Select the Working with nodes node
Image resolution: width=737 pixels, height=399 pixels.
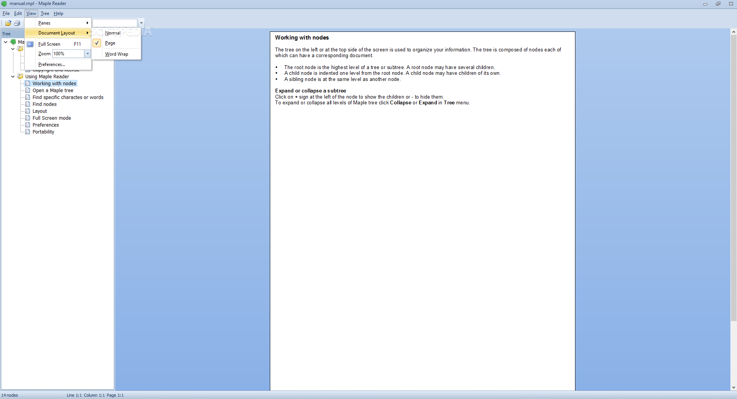click(54, 83)
